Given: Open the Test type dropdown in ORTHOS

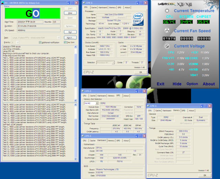Looking at the screenshot, I should [59, 37].
